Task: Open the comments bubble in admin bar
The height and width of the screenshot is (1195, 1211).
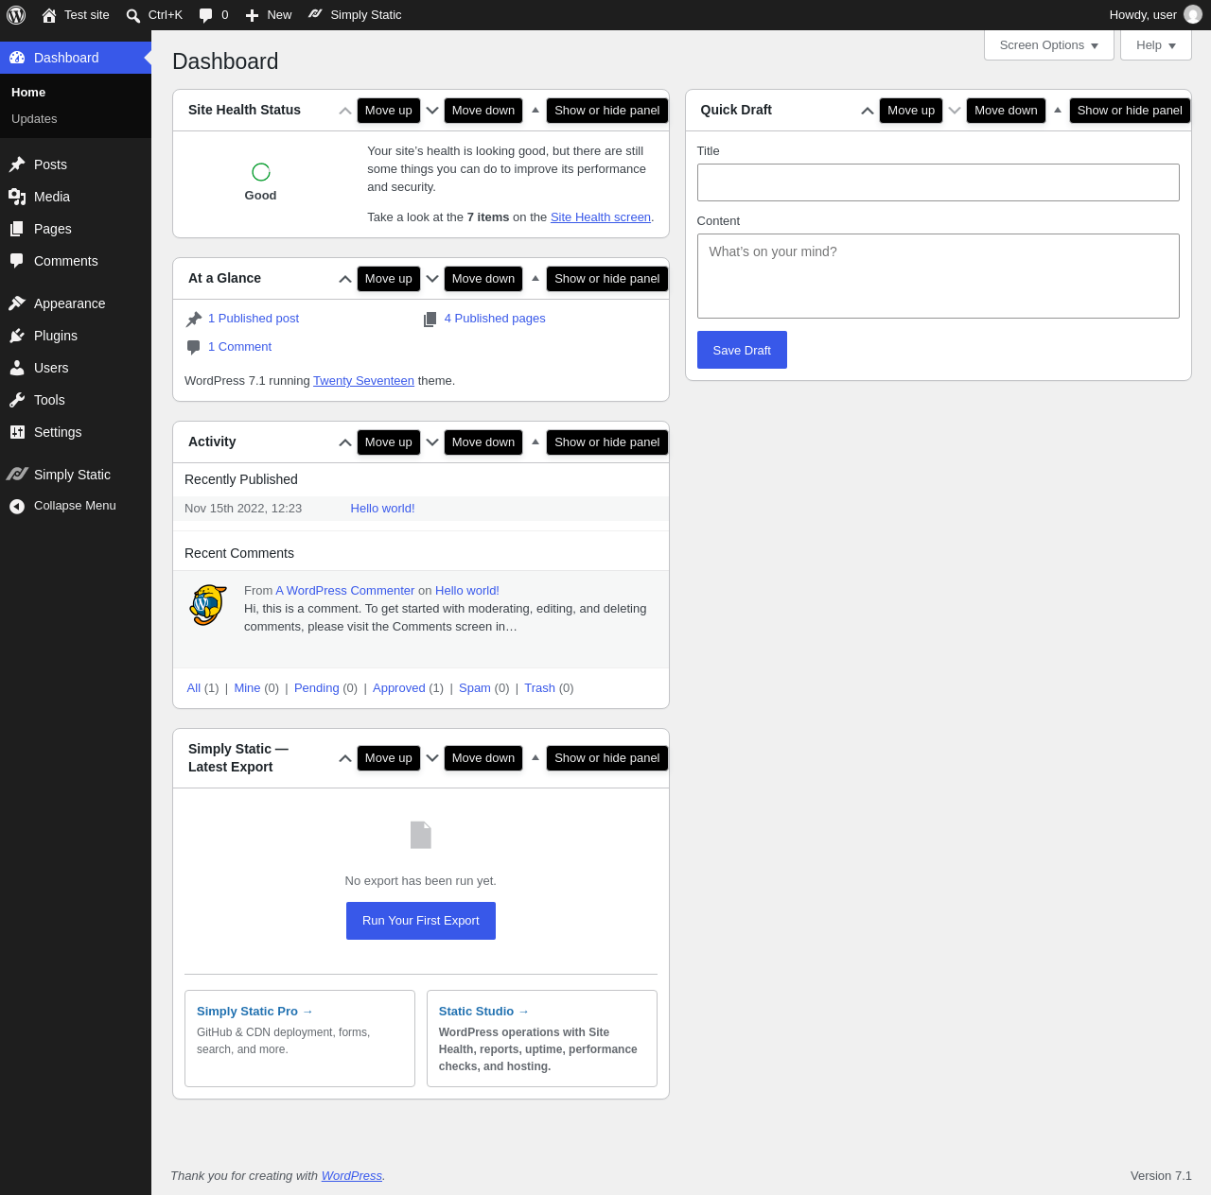Action: click(213, 15)
